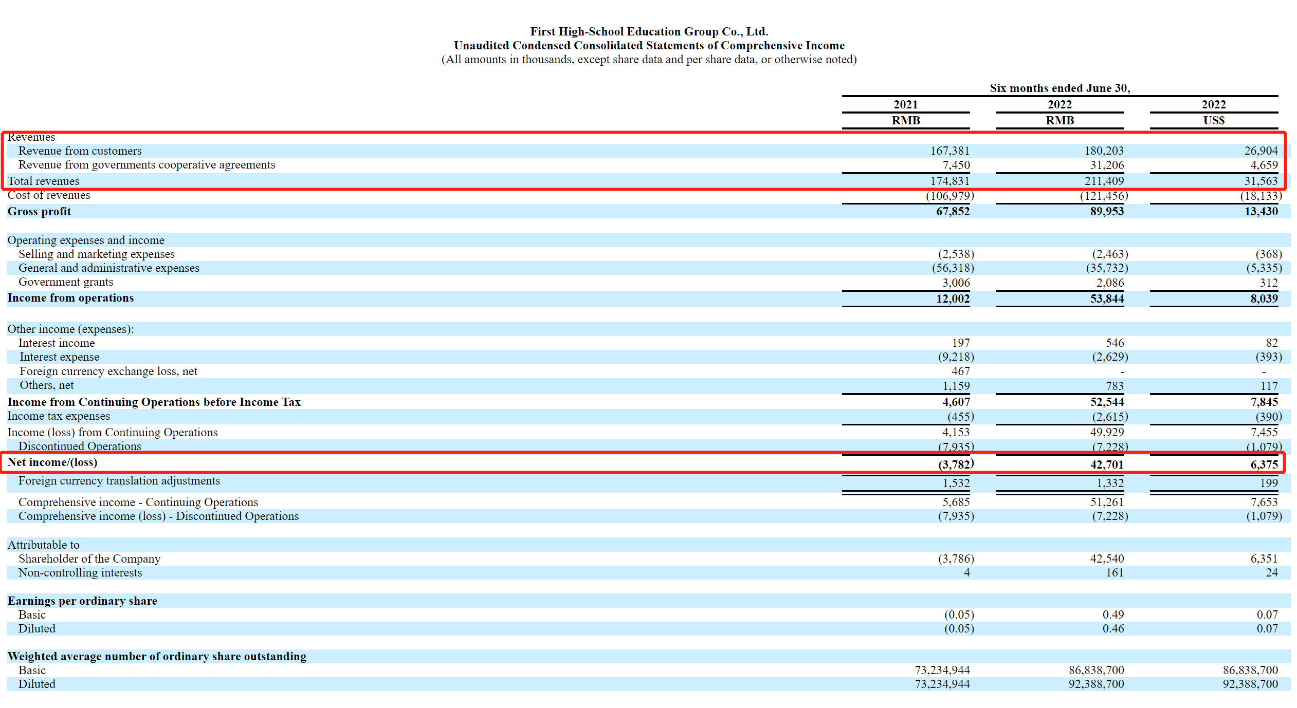The height and width of the screenshot is (708, 1297).
Task: Select the Total revenues row label
Action: point(43,181)
